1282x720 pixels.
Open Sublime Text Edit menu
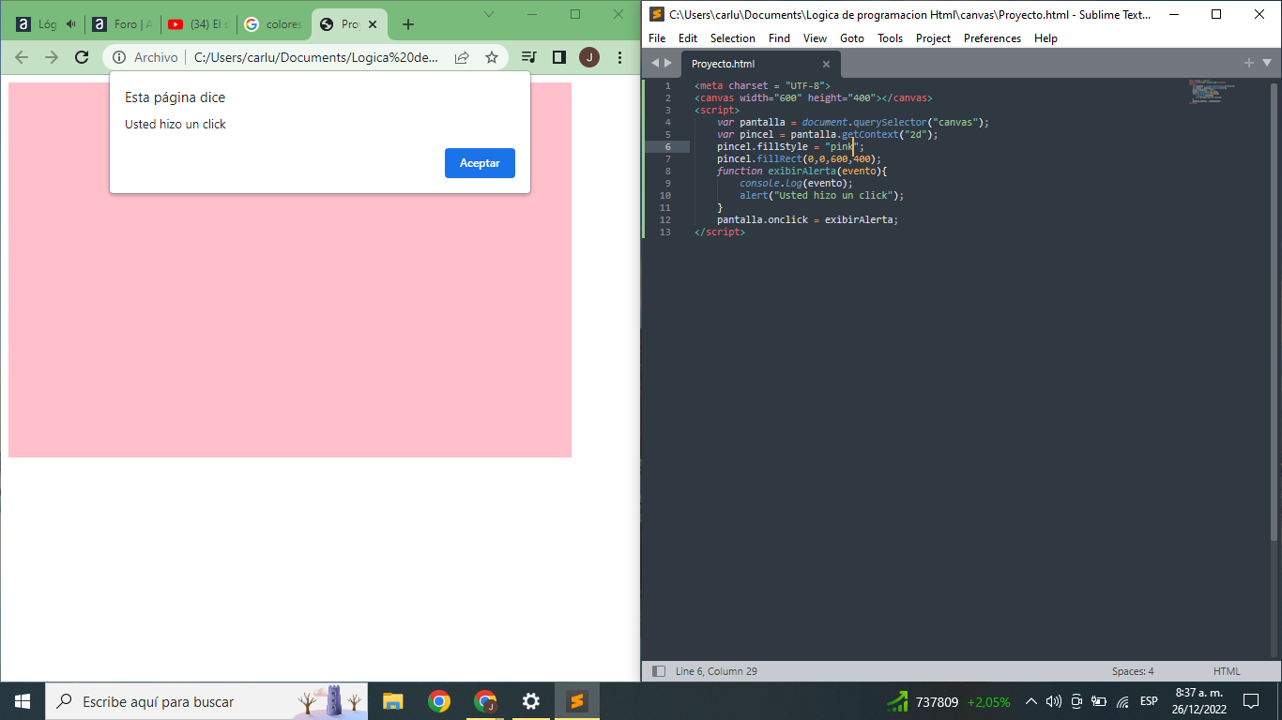click(688, 38)
